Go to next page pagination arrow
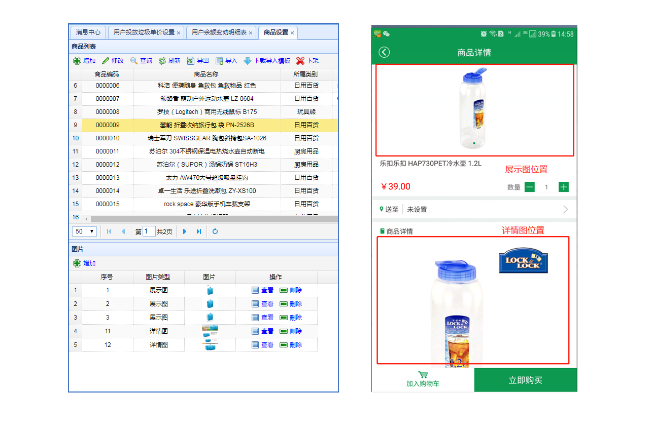 point(185,231)
